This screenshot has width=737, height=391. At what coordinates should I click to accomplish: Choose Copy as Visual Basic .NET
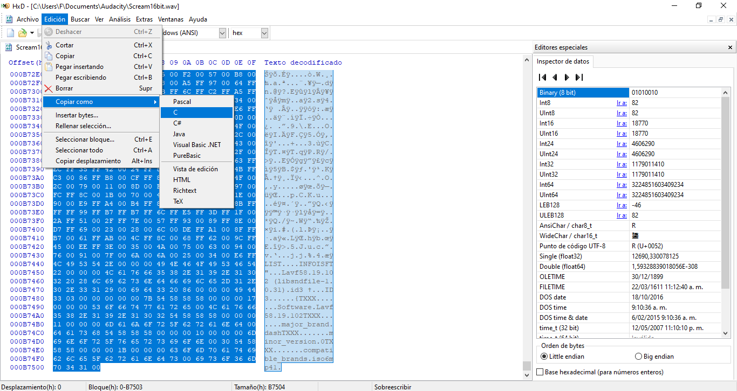click(x=196, y=145)
